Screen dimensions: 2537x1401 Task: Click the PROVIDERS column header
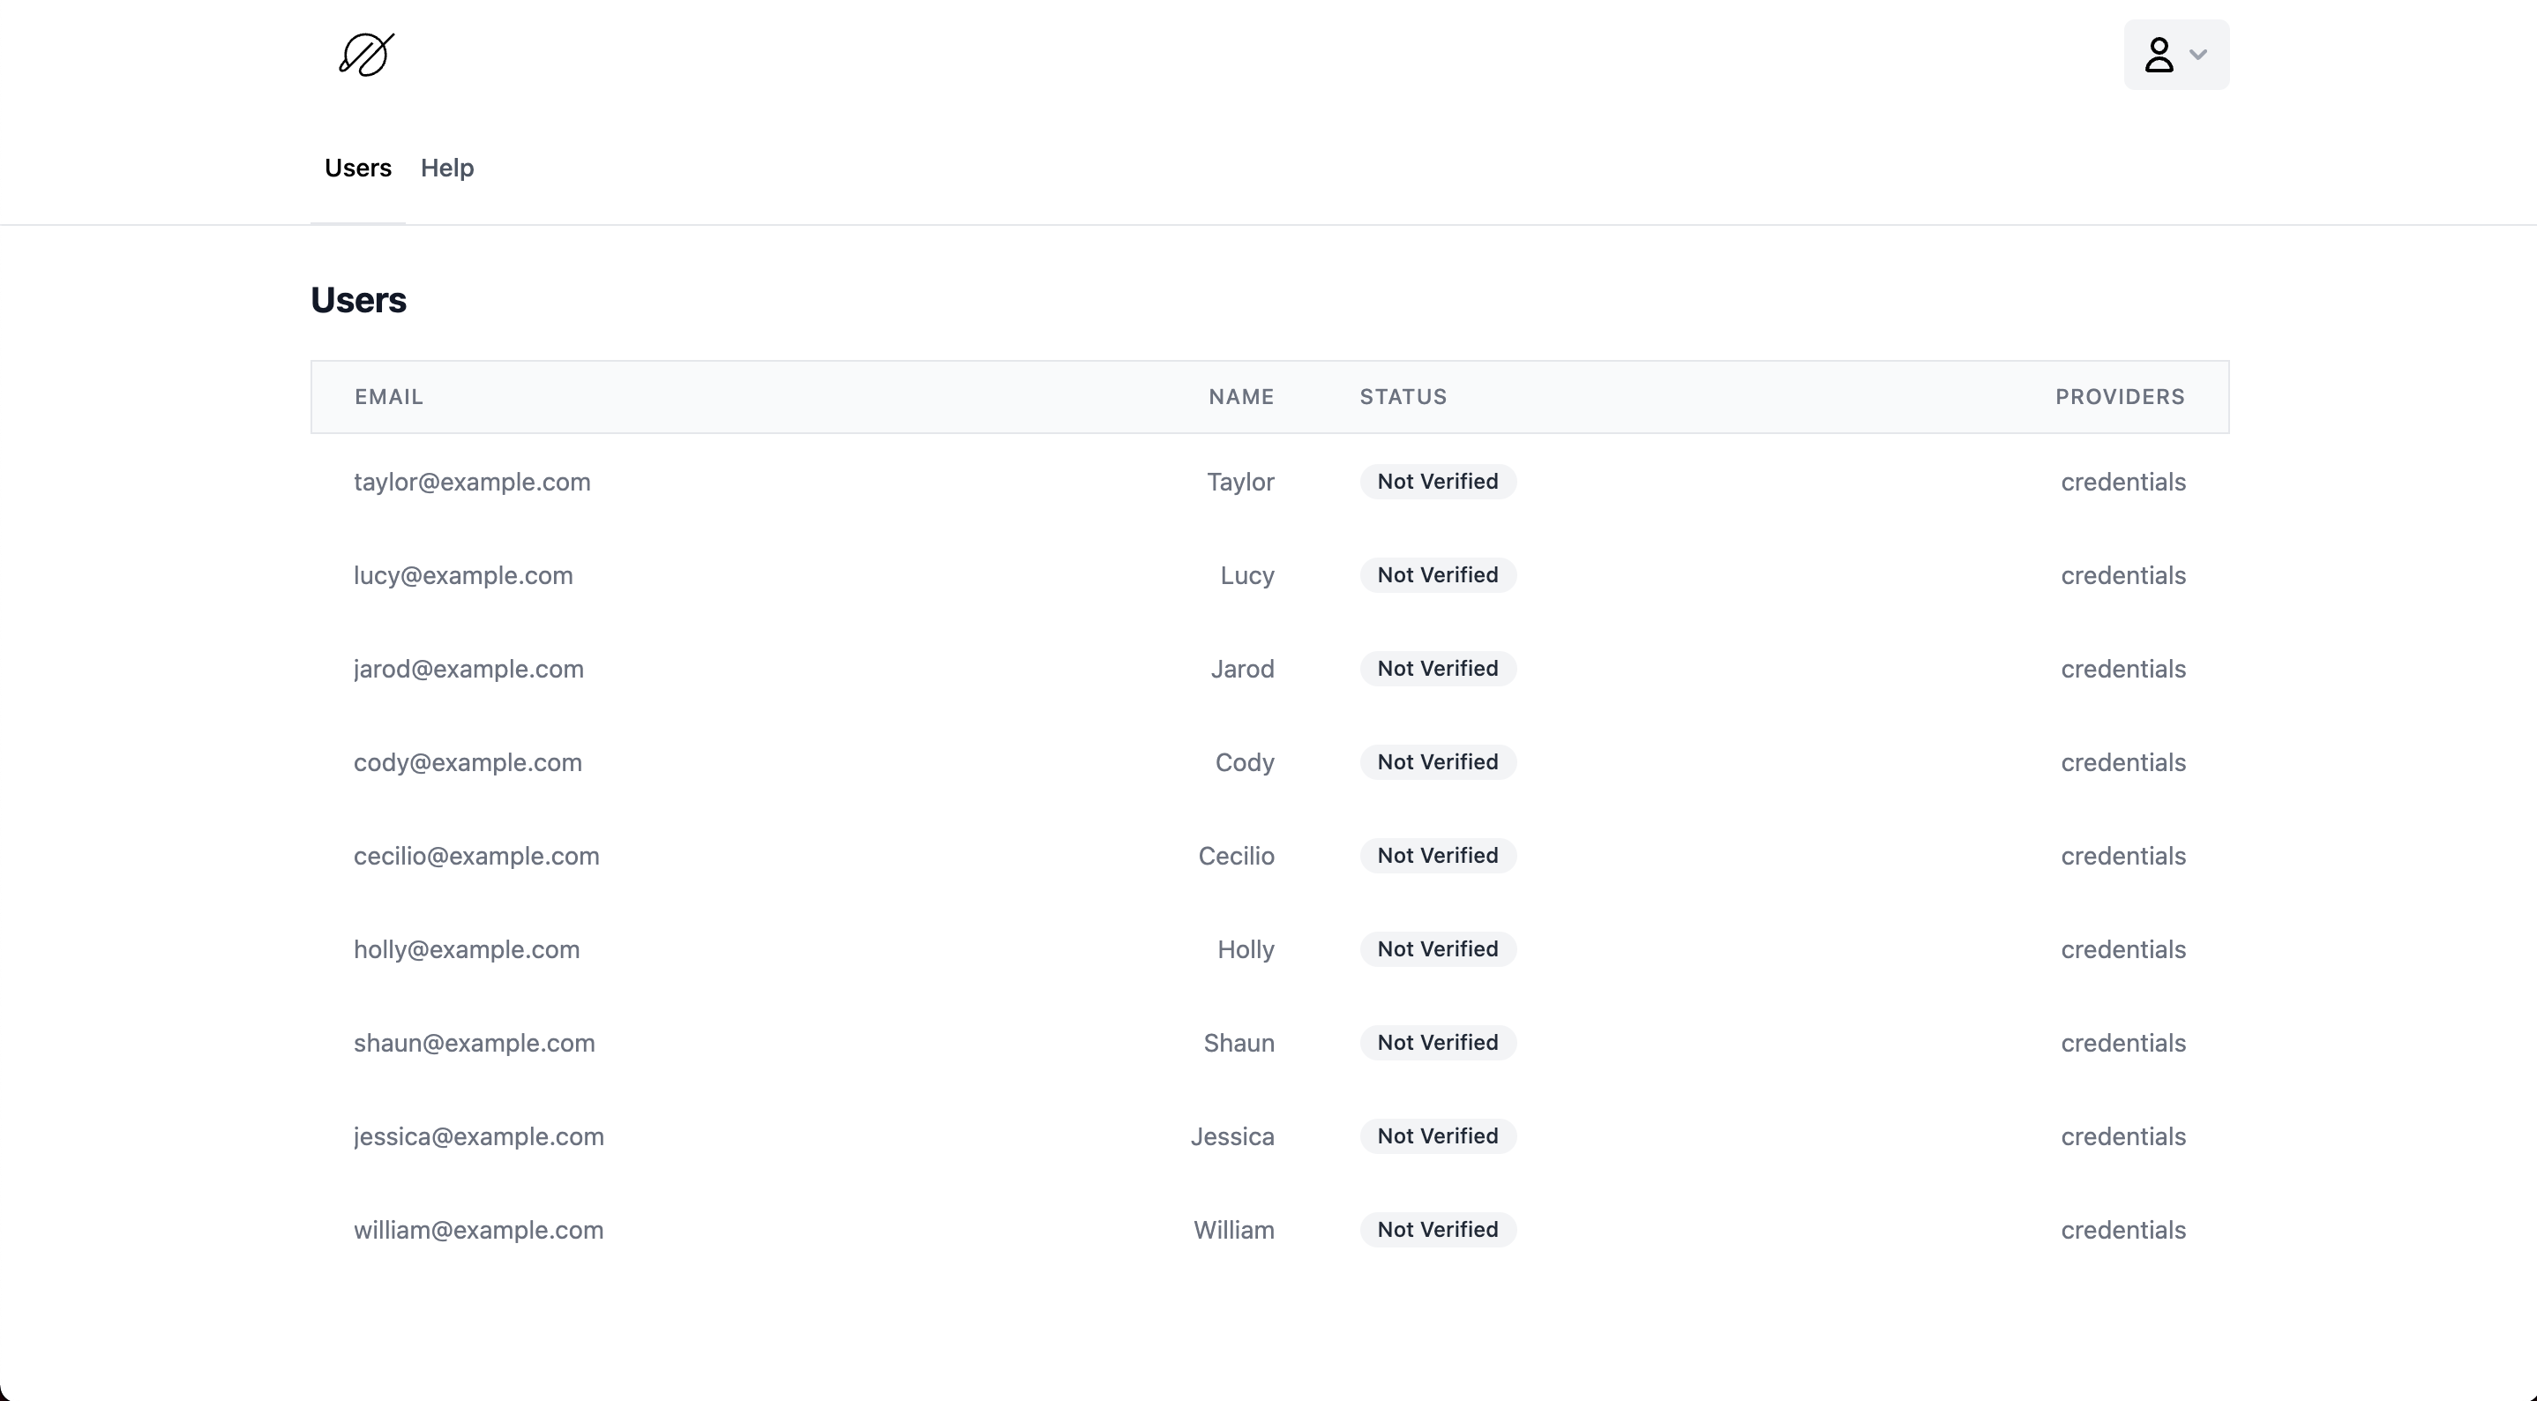click(2121, 396)
